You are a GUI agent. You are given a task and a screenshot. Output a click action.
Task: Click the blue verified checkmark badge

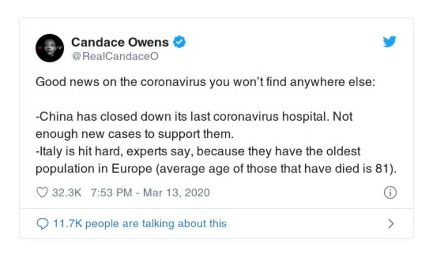click(x=179, y=42)
